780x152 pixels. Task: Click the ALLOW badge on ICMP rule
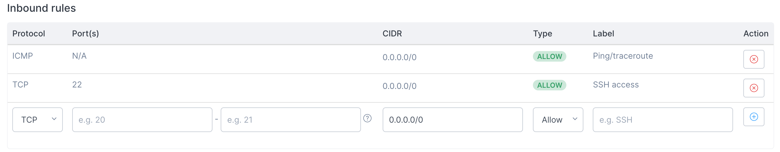(x=549, y=57)
